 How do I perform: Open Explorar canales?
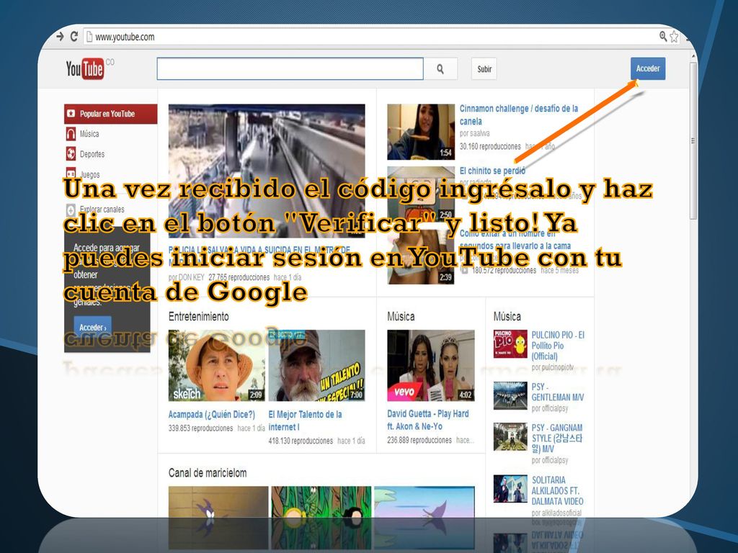coord(102,210)
